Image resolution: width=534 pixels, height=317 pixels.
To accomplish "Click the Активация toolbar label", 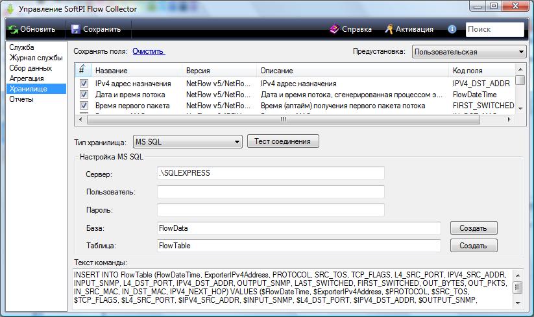I will click(415, 29).
